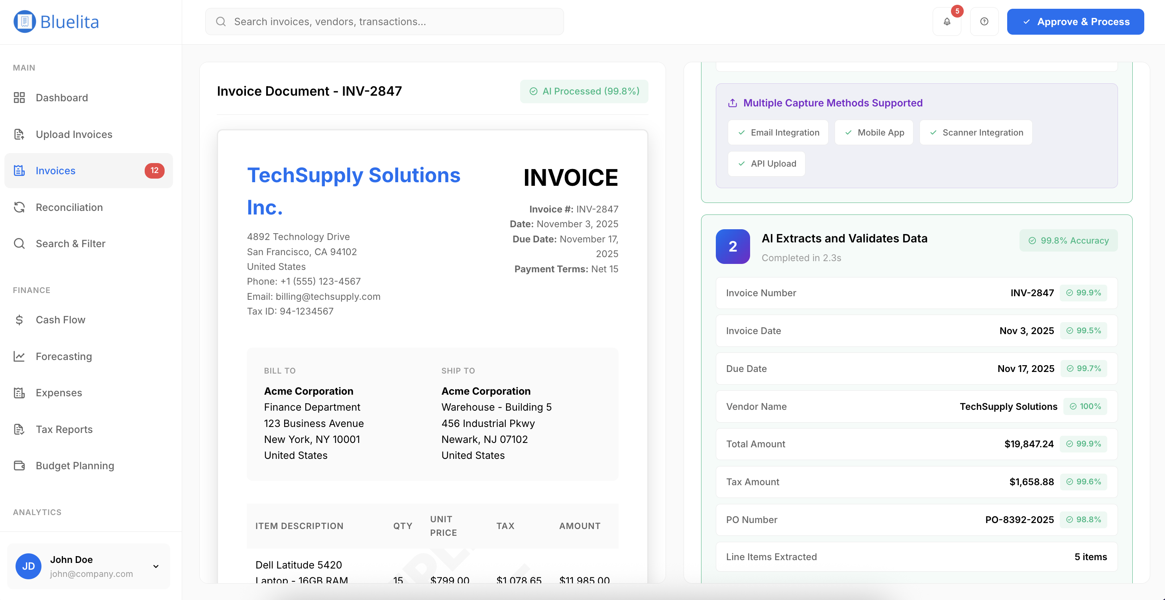Toggle the Mobile App capture method
Image resolution: width=1165 pixels, height=600 pixels.
874,132
